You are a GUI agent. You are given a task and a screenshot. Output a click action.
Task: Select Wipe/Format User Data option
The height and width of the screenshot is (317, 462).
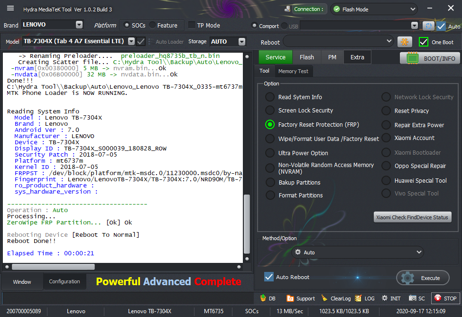point(270,139)
